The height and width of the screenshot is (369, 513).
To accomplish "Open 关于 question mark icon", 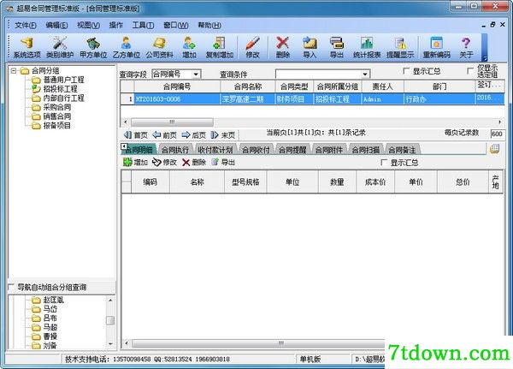I will (x=466, y=48).
